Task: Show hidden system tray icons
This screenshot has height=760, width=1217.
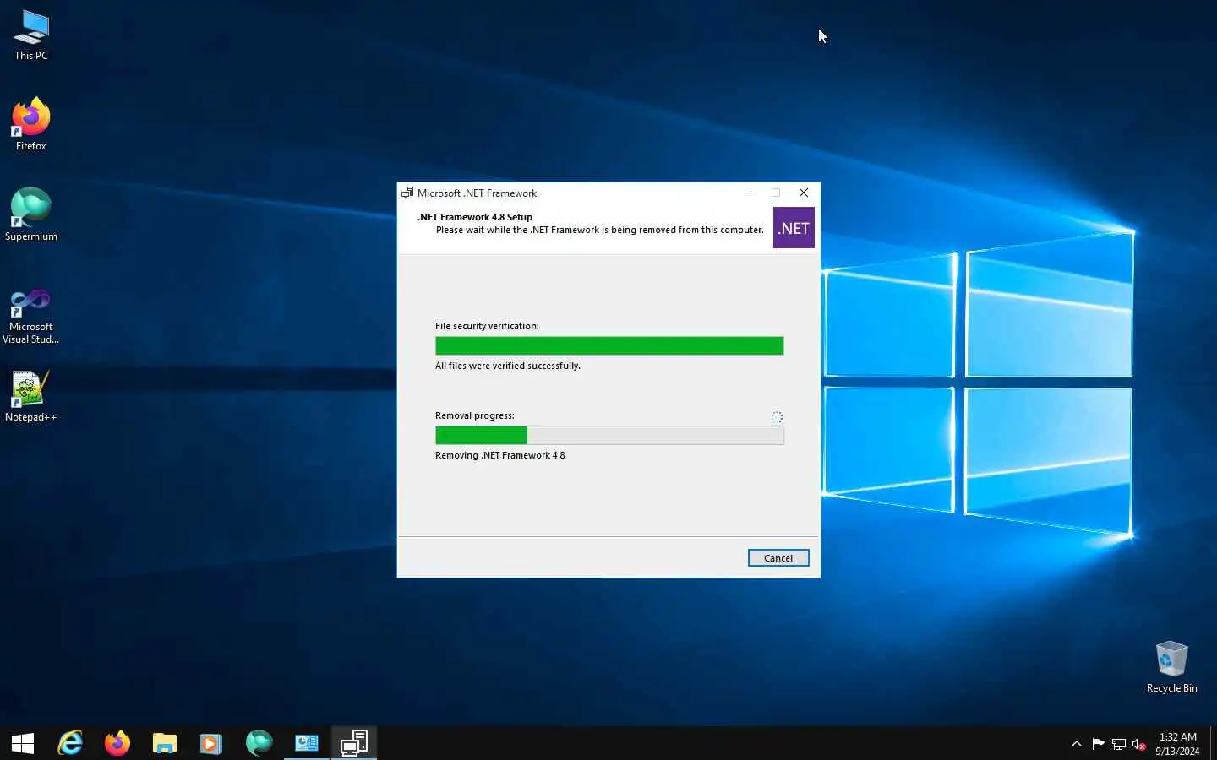Action: point(1076,744)
